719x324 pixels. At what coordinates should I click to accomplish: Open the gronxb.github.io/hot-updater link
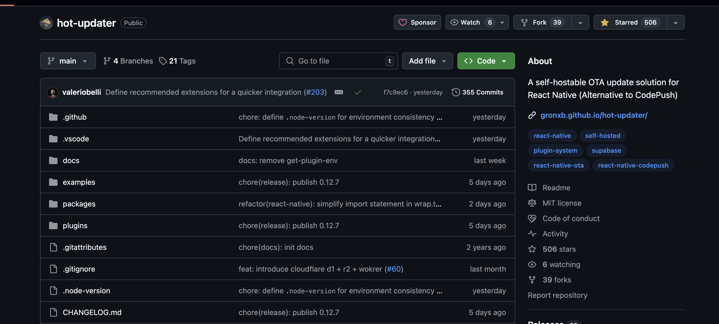pyautogui.click(x=594, y=115)
